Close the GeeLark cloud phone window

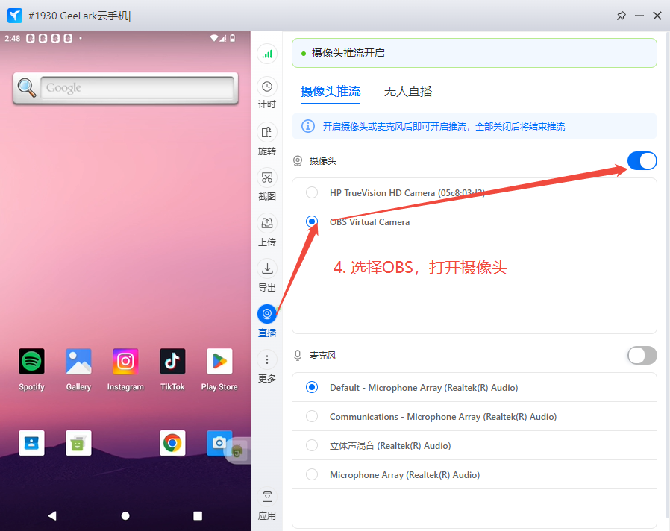657,16
